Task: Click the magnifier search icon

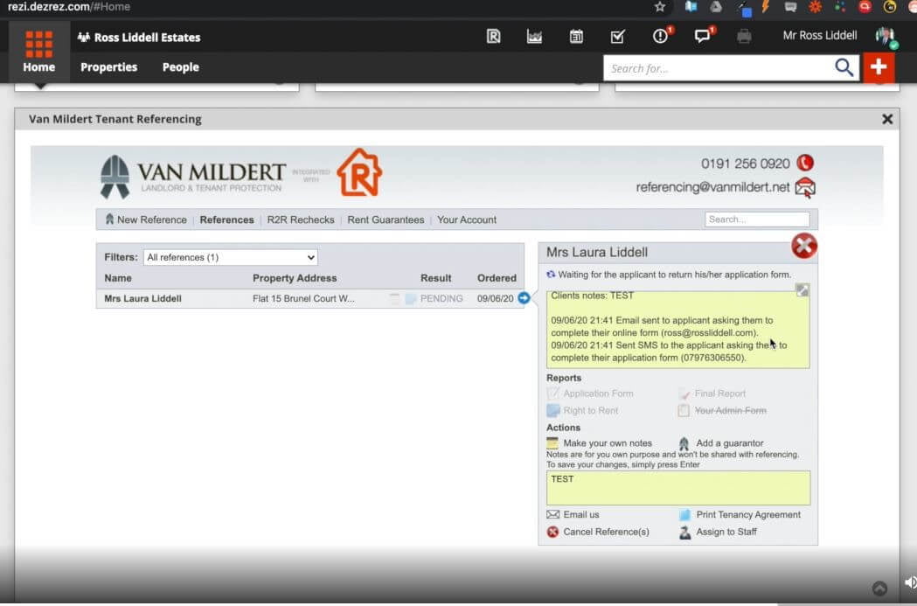Action: tap(844, 68)
